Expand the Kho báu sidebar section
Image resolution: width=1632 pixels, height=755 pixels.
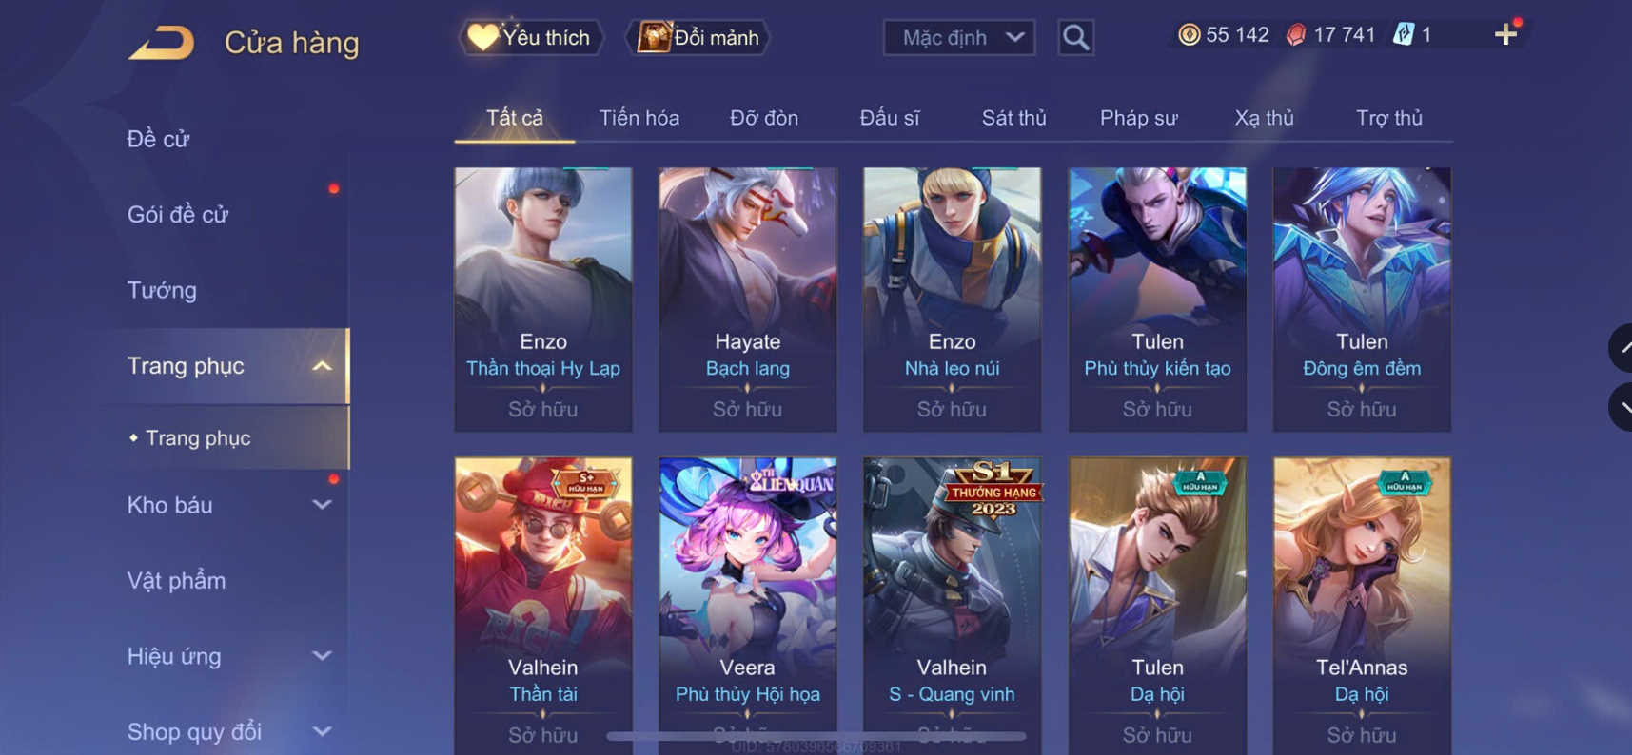(323, 505)
